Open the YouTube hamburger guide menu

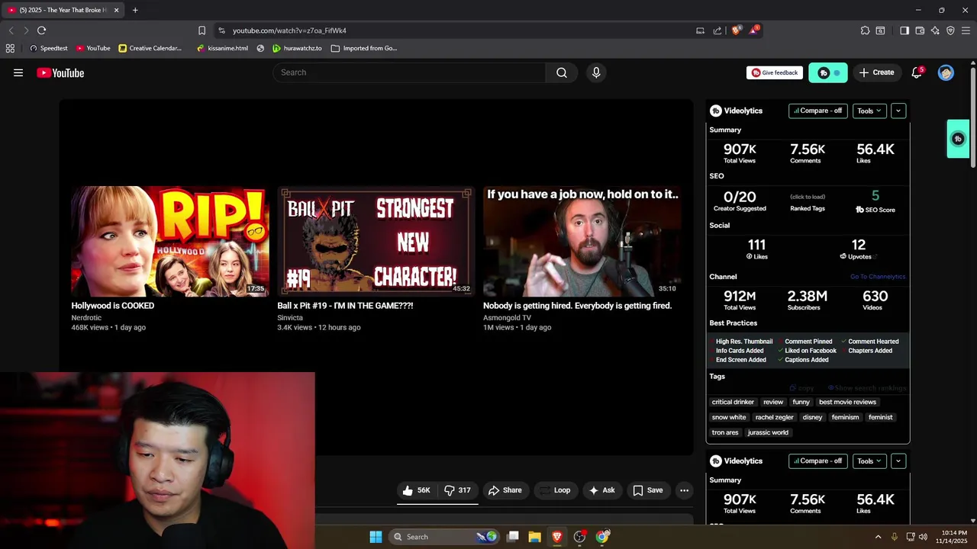click(18, 73)
